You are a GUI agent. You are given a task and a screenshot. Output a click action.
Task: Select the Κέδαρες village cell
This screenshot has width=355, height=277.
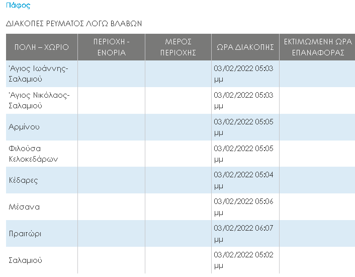pyautogui.click(x=42, y=180)
